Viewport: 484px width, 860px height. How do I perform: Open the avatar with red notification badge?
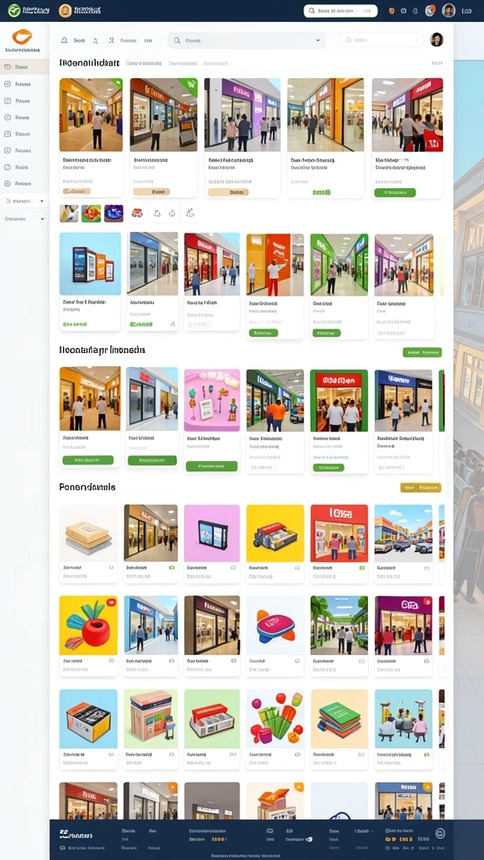pyautogui.click(x=431, y=10)
